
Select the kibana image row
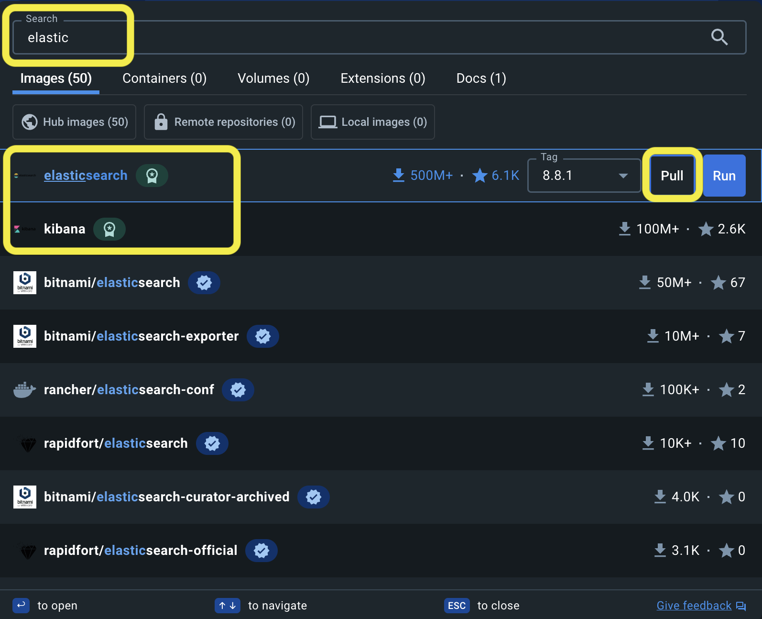[381, 229]
